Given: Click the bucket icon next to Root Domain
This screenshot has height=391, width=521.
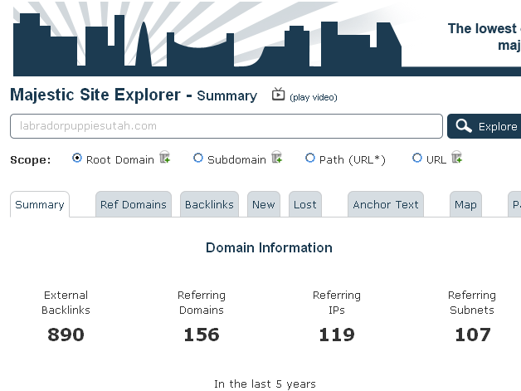Looking at the screenshot, I should click(x=165, y=157).
